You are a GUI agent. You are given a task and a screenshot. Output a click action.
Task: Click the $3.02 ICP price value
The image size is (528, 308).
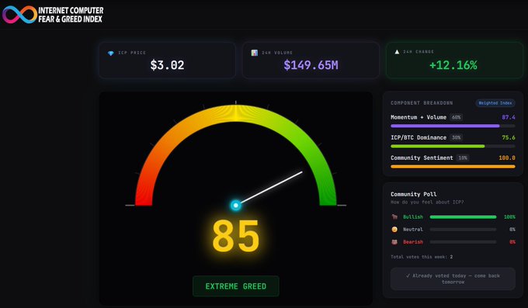168,65
